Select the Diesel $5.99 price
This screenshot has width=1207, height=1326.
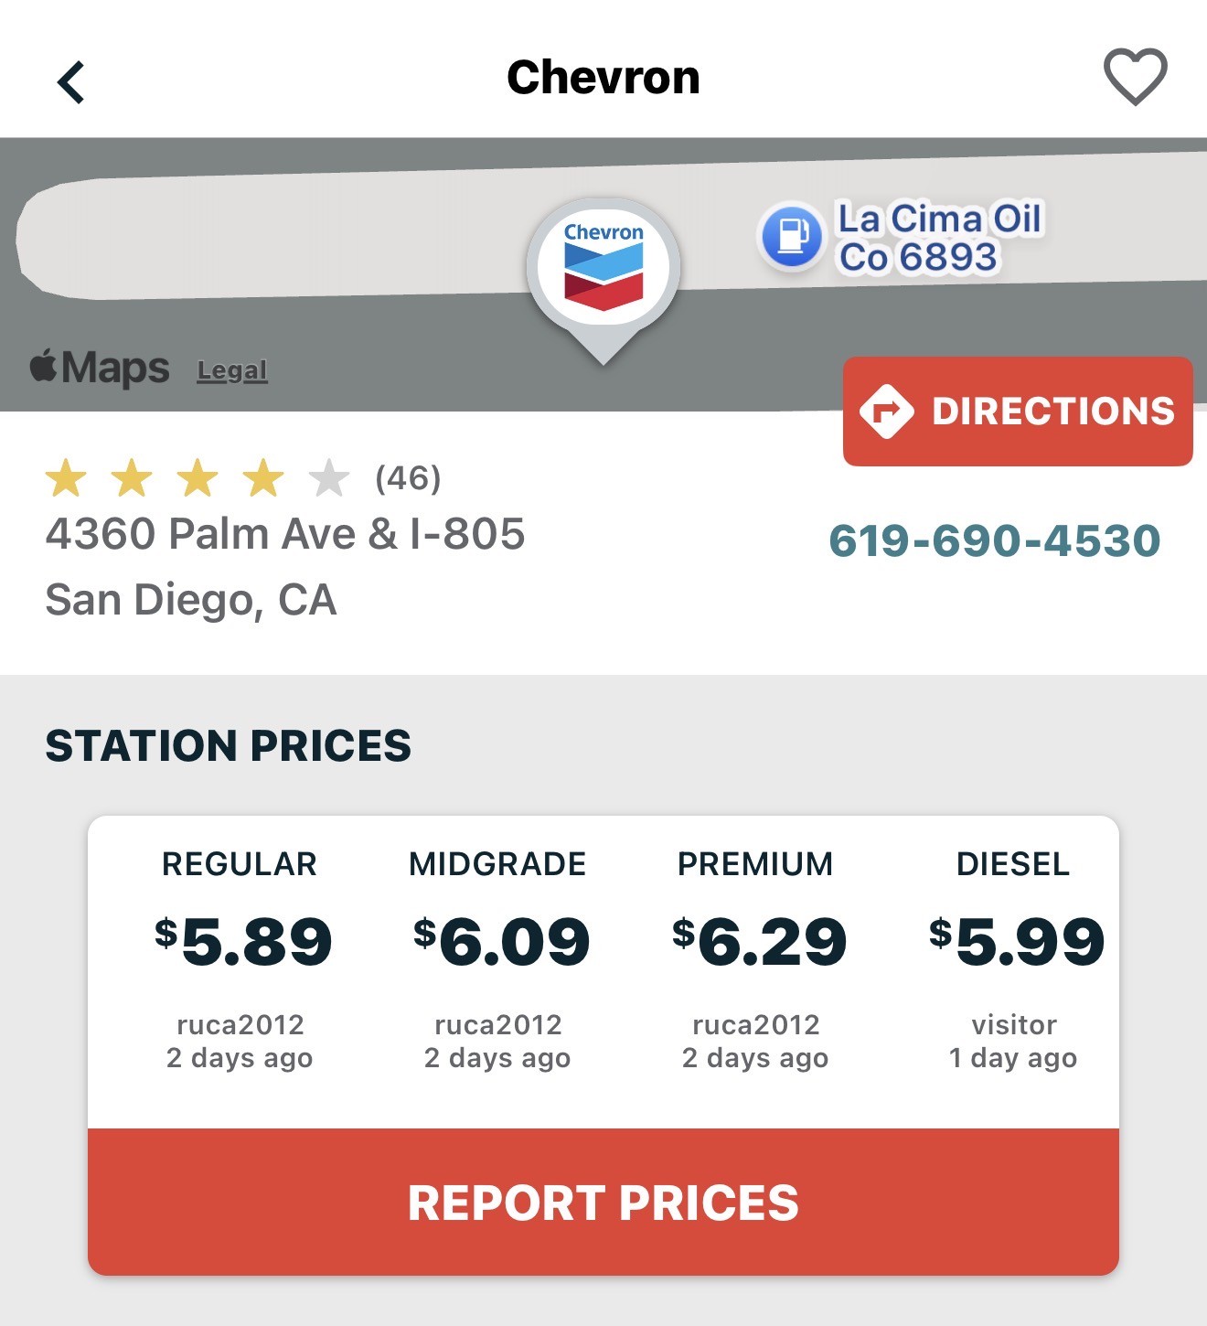(1015, 942)
